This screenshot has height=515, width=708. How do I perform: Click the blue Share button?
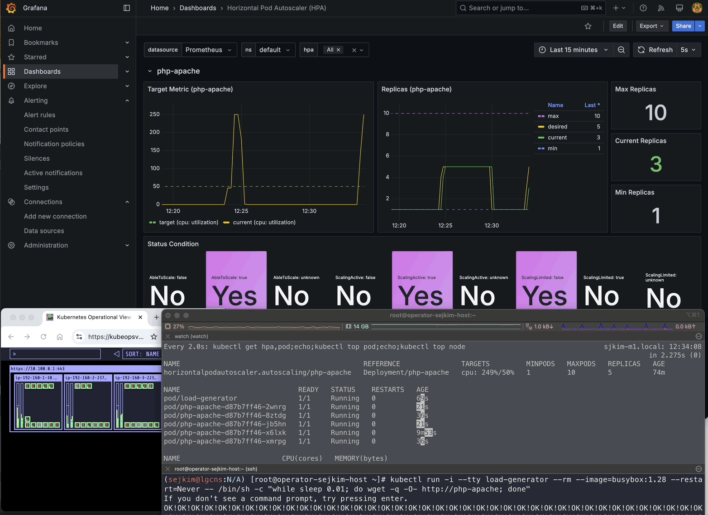683,26
